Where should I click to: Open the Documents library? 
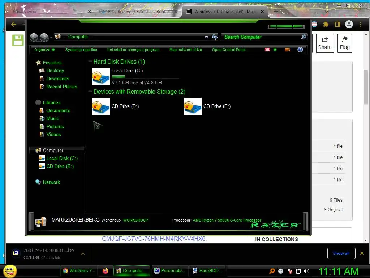(x=58, y=111)
